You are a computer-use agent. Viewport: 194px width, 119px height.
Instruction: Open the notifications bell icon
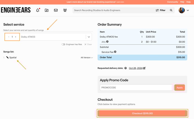tap(38, 10)
